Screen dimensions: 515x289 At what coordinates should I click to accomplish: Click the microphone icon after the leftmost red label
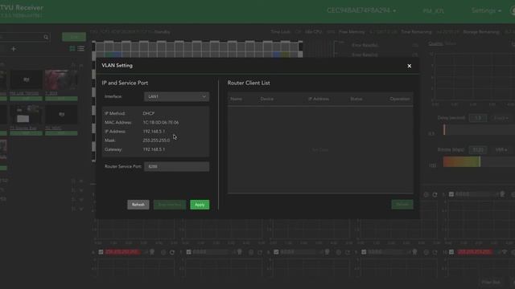[x=152, y=252]
